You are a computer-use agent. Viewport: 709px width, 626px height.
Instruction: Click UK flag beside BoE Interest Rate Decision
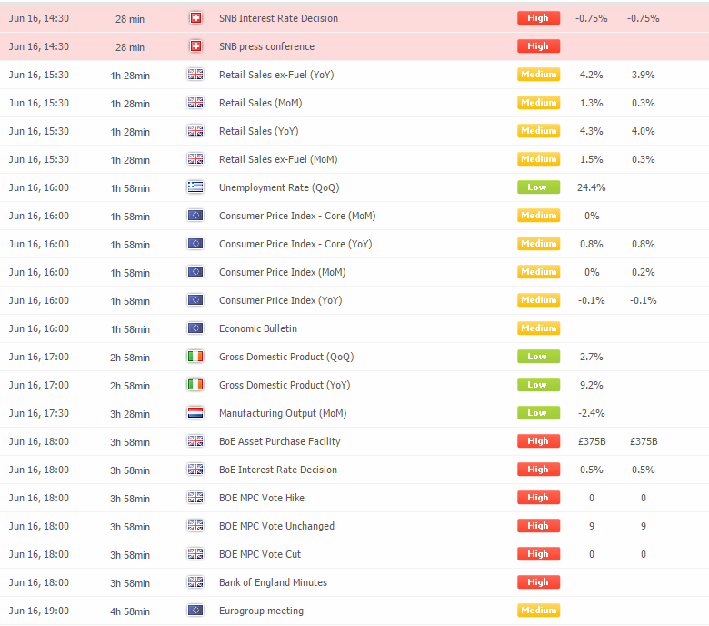(195, 469)
